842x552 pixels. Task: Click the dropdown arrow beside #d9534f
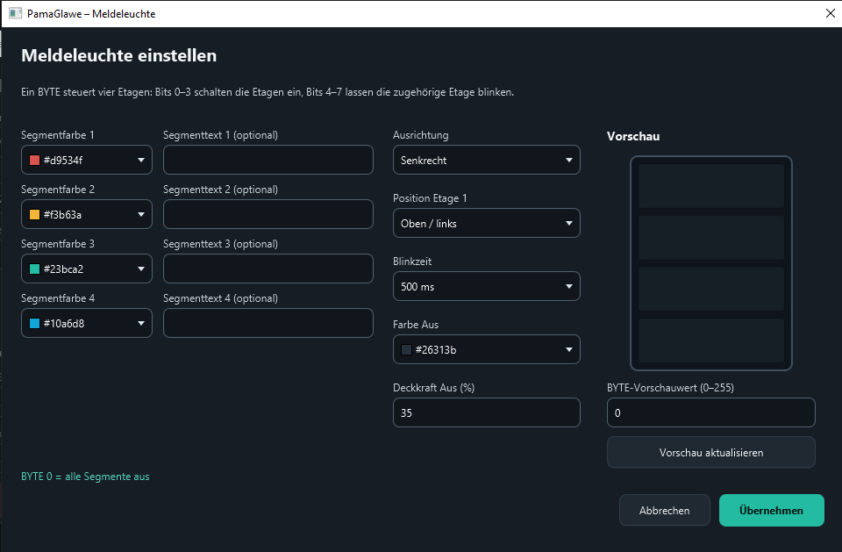coord(140,161)
